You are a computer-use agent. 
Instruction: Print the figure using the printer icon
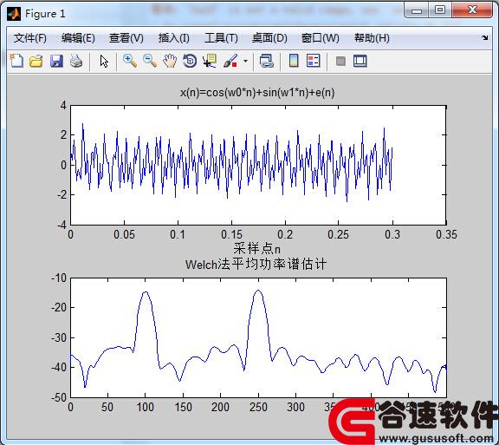point(76,61)
